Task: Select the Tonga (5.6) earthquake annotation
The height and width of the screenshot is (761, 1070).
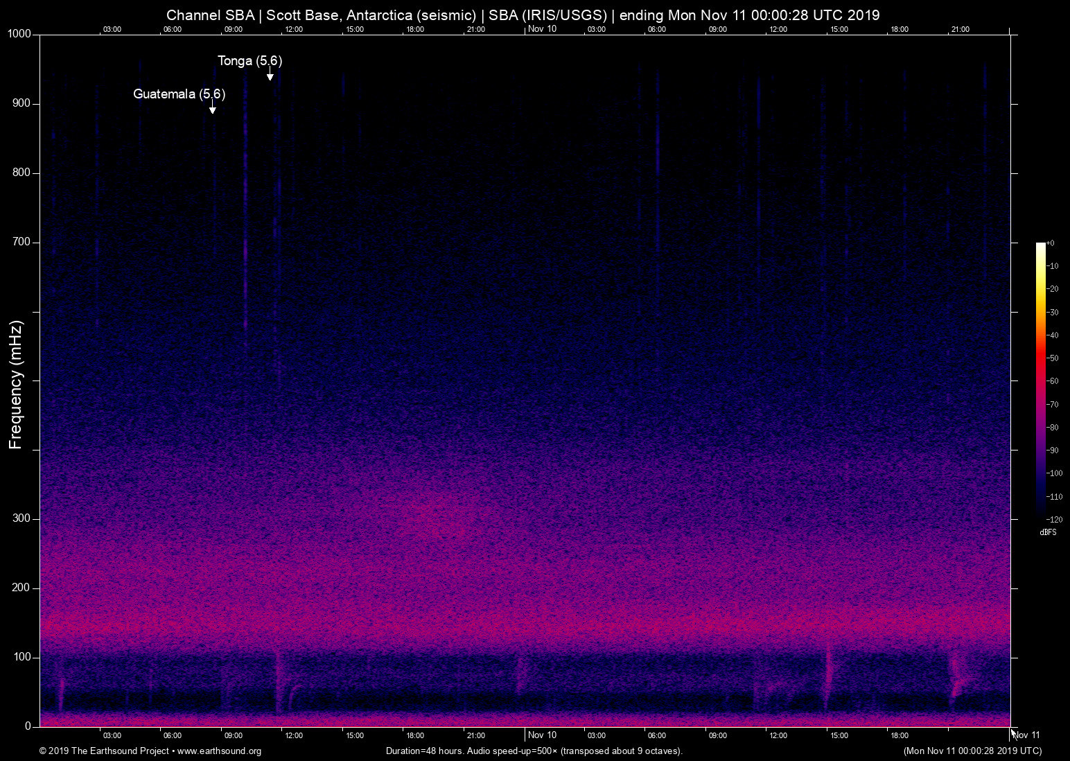Action: point(249,61)
